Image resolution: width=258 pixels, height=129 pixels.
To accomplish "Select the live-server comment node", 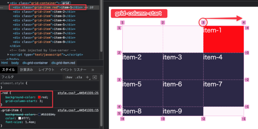I will (43, 50).
